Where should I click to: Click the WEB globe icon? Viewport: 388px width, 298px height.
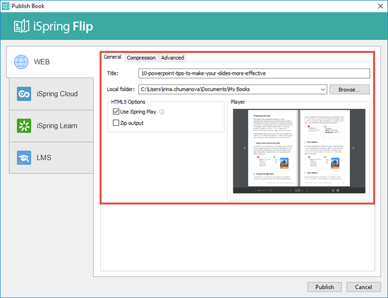[x=21, y=62]
